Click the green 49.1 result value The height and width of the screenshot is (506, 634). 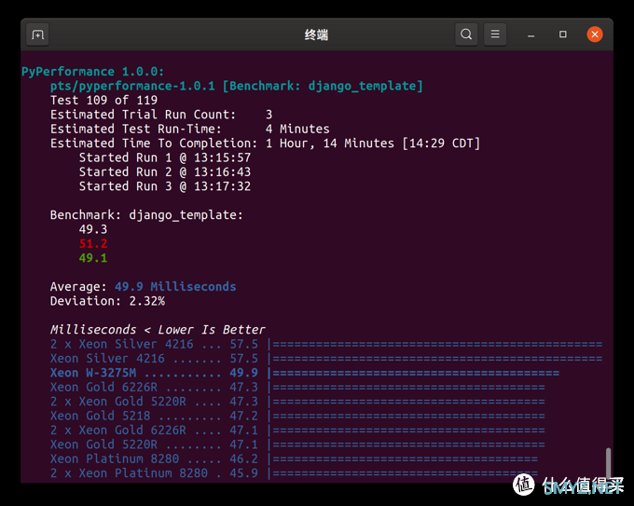click(x=93, y=258)
